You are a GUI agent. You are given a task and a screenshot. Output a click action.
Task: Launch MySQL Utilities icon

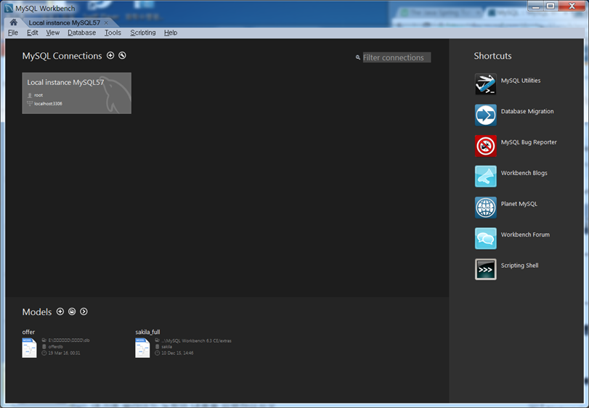click(485, 83)
